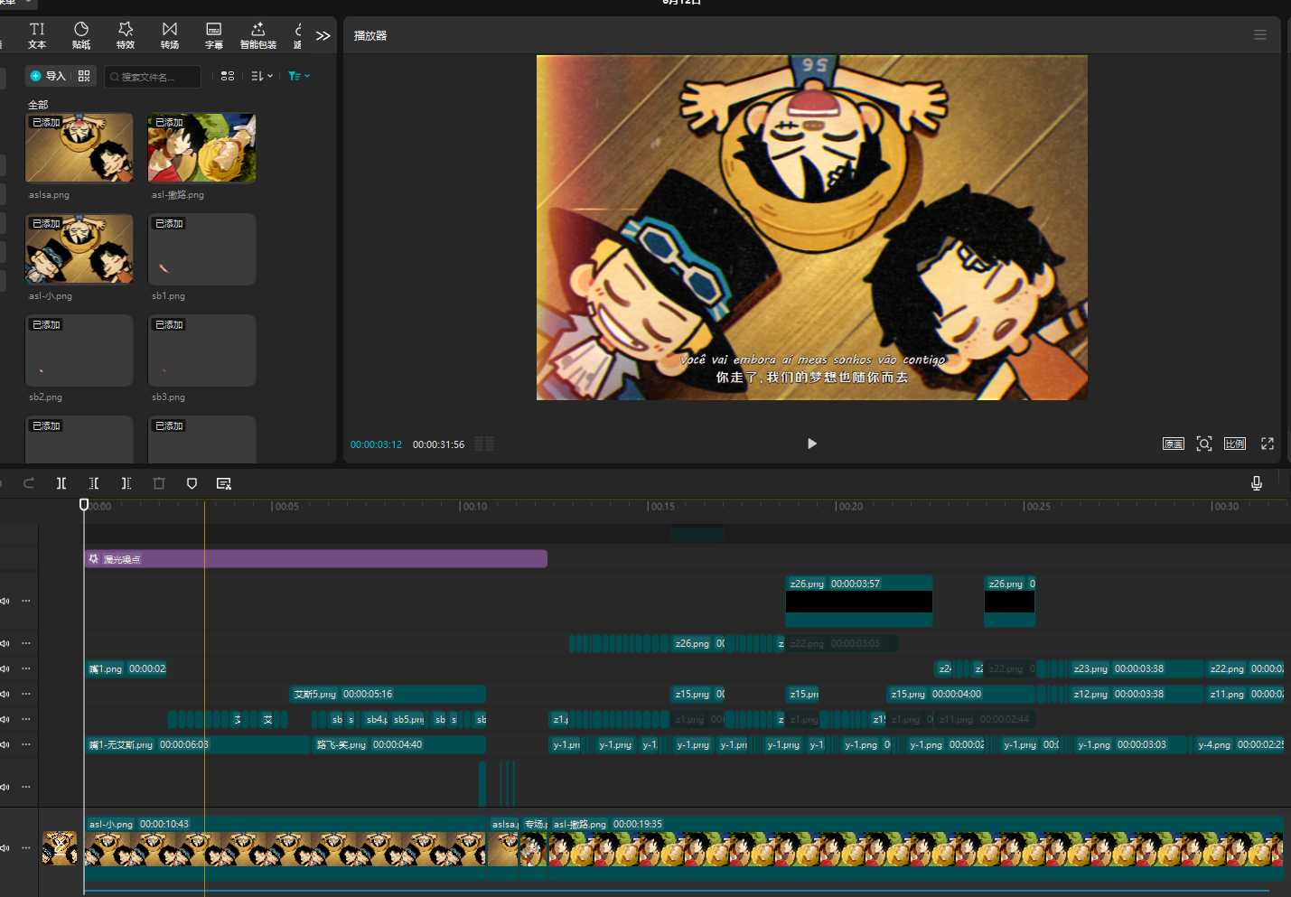Select the 路飞-笑.png timeline clip
Viewport: 1291px width, 897px height.
[x=398, y=744]
